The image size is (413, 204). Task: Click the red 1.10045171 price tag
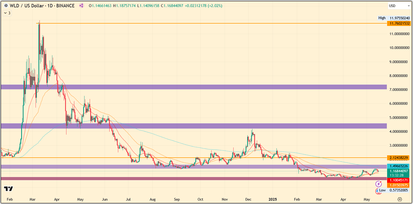point(398,180)
